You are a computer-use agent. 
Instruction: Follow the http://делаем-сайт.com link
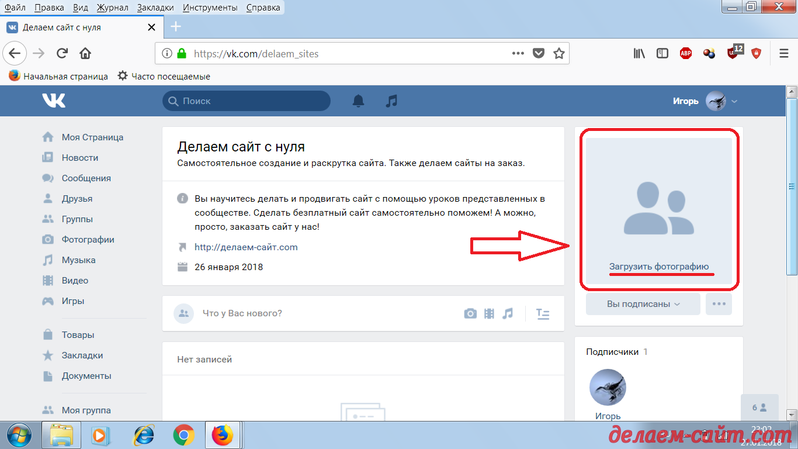point(246,247)
